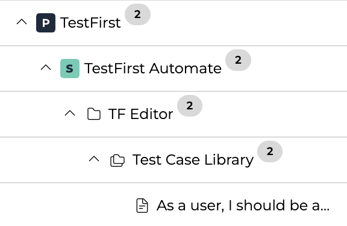The width and height of the screenshot is (347, 226).
Task: Click the Test Case Library stacked-folders icon
Action: coord(117,160)
